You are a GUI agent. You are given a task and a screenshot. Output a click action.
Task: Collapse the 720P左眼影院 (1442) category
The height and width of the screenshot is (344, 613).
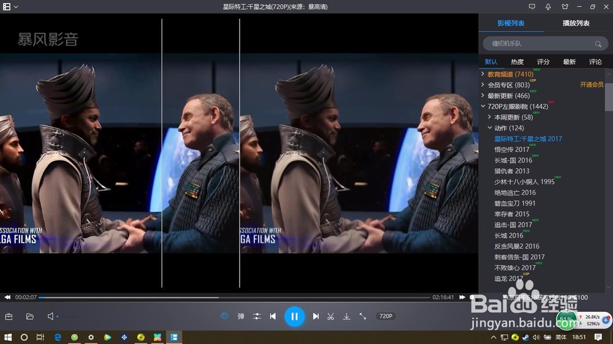[483, 107]
